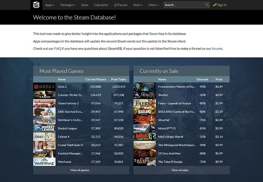Click the Most Played Games heading
This screenshot has height=182, width=263.
click(61, 71)
